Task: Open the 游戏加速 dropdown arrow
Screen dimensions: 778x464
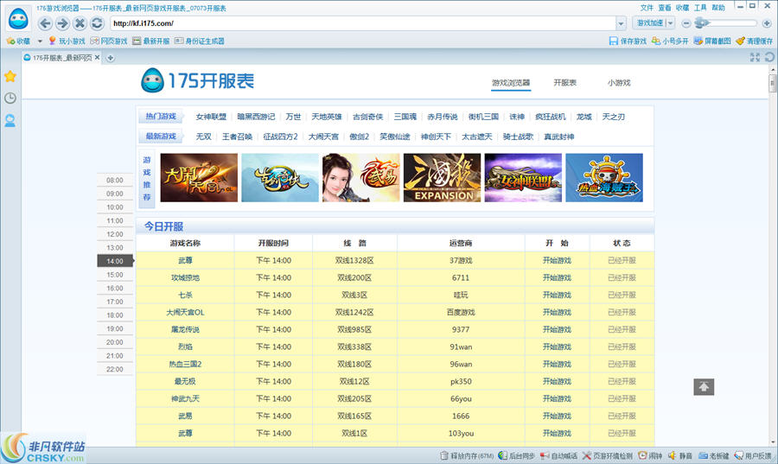Action: (669, 23)
